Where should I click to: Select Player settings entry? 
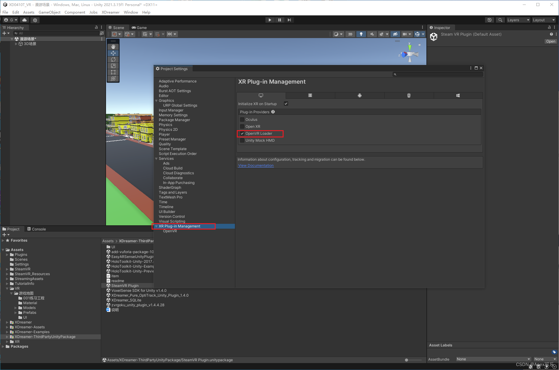tap(164, 134)
